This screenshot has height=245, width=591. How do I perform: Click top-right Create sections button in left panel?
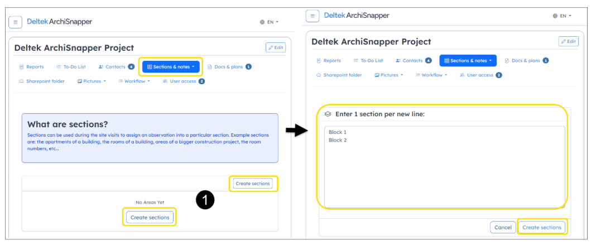[x=253, y=184]
